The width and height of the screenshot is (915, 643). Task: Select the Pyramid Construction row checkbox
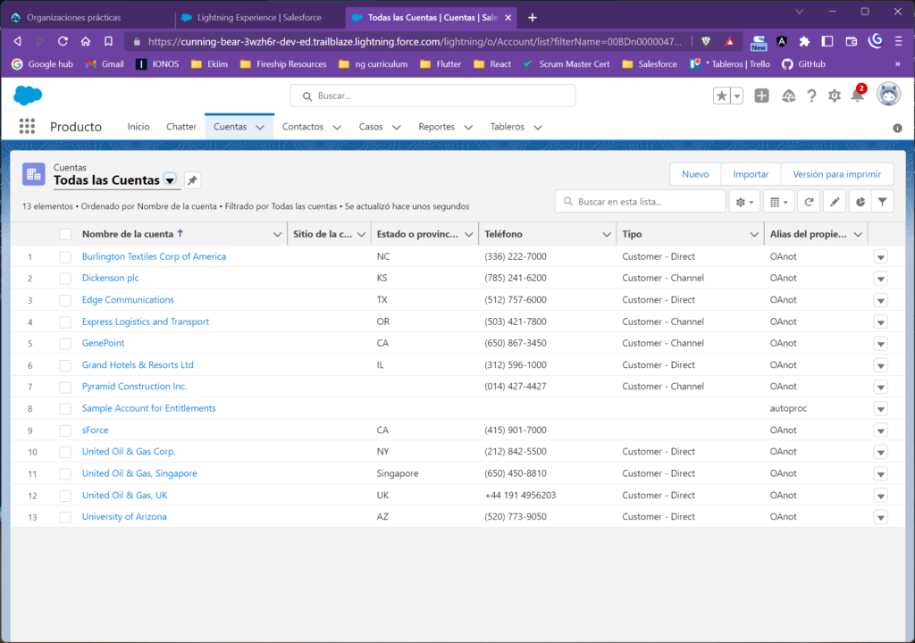64,387
